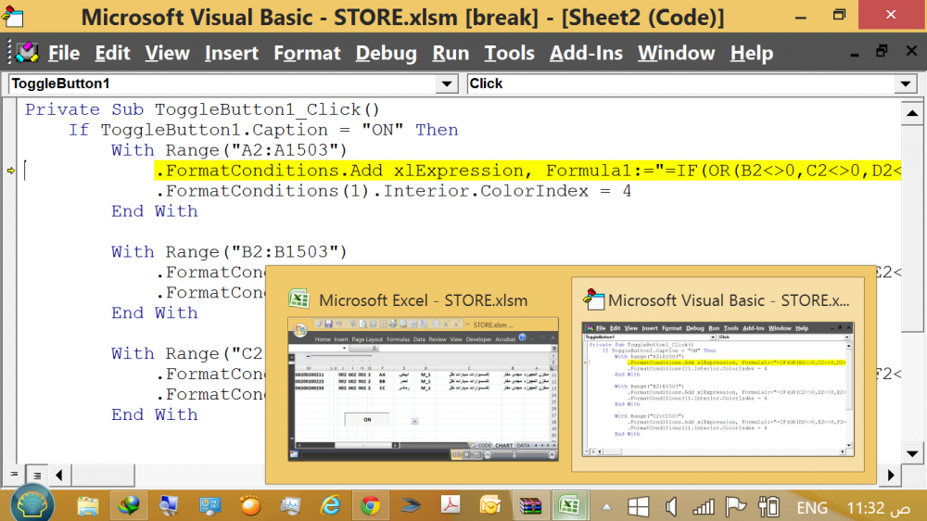
Task: Click VBA icon in Visual Basic preview header
Action: [593, 299]
